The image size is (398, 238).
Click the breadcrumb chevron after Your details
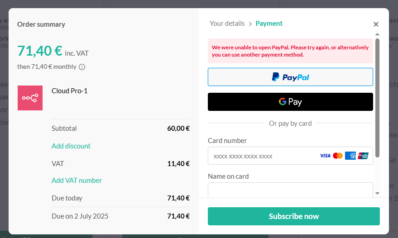250,24
